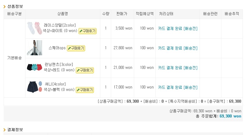245x135 pixels.
Task: Click the 결제정보 section arrow icon
Action: (5, 130)
